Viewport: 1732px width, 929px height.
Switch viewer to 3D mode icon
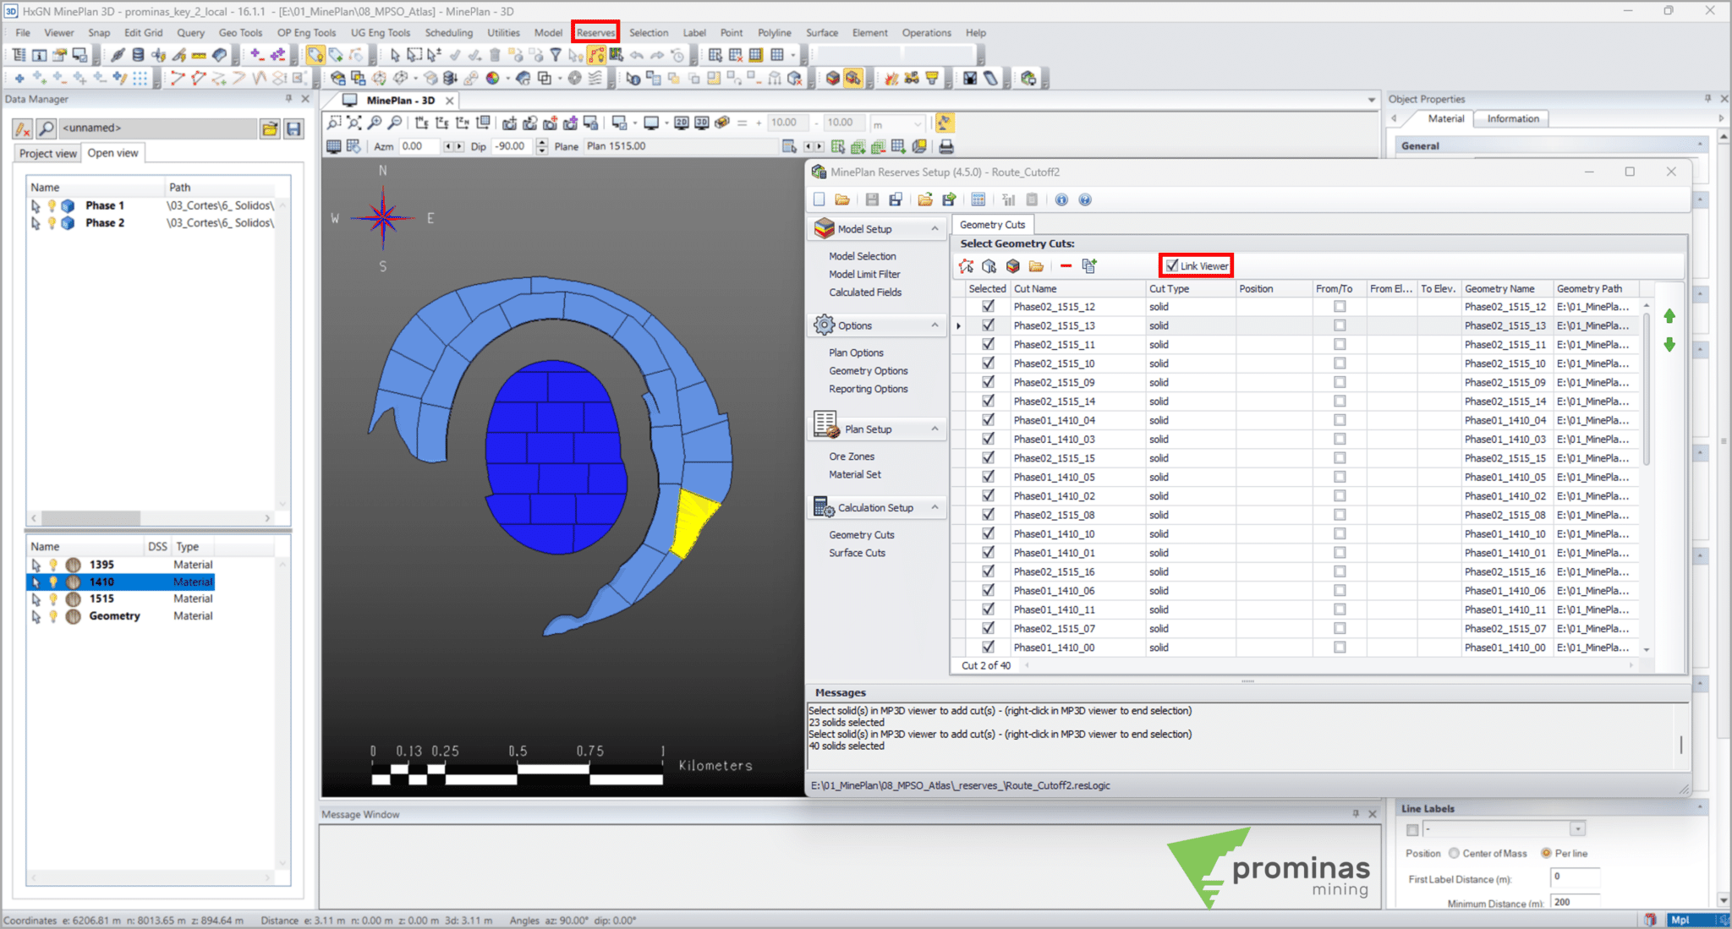[702, 123]
